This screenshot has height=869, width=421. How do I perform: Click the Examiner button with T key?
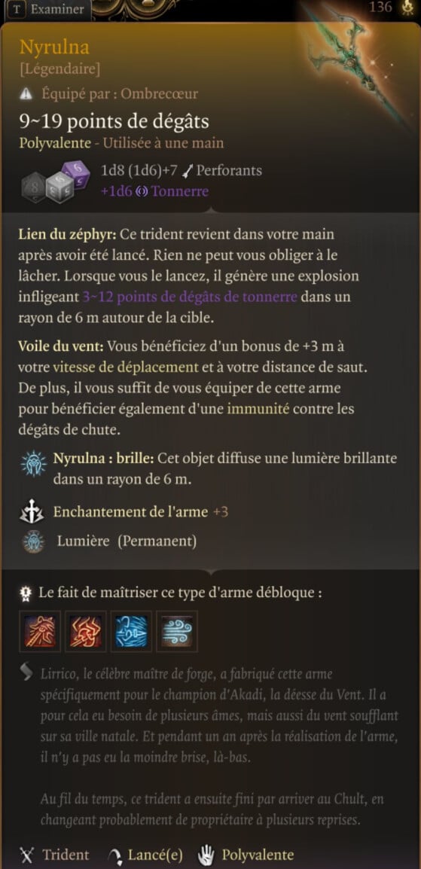pos(49,10)
